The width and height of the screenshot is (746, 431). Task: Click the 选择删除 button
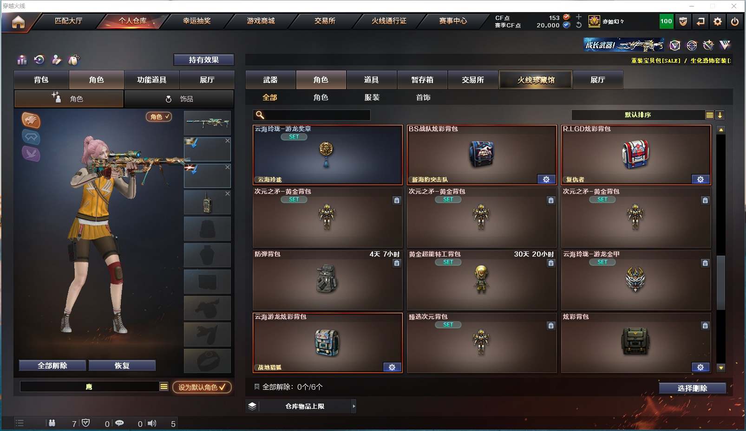click(x=692, y=388)
